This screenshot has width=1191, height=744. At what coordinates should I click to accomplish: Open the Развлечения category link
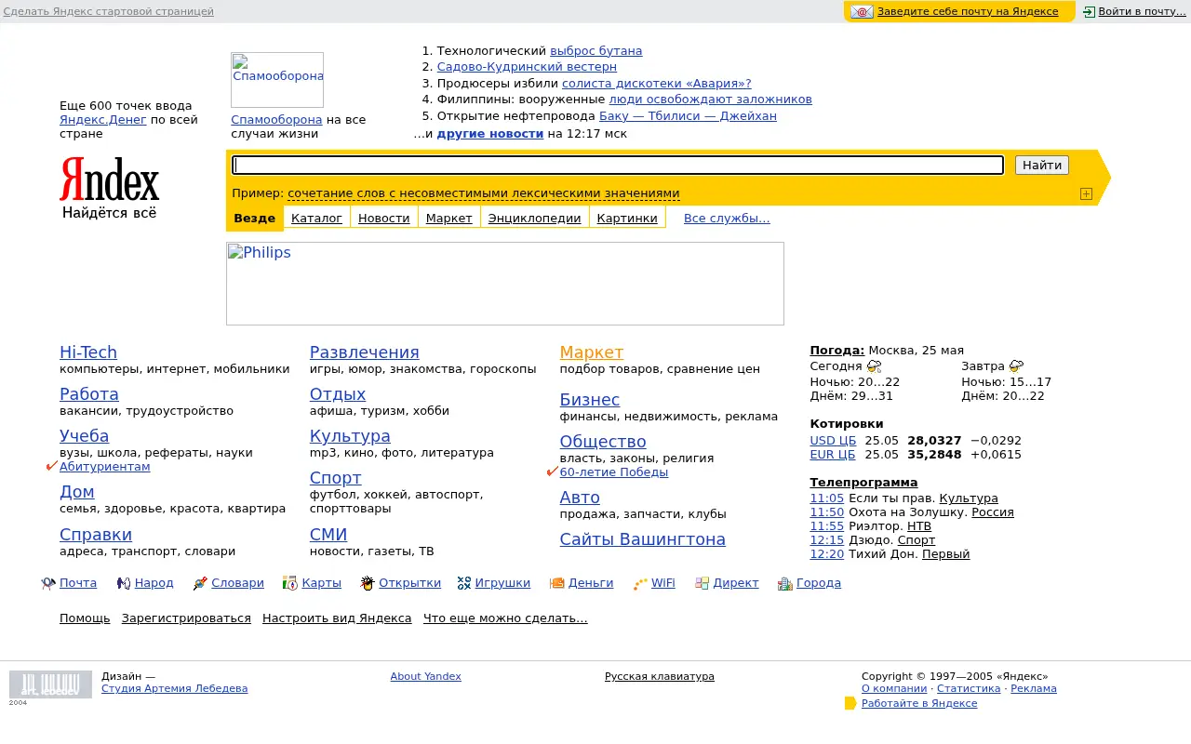365,352
